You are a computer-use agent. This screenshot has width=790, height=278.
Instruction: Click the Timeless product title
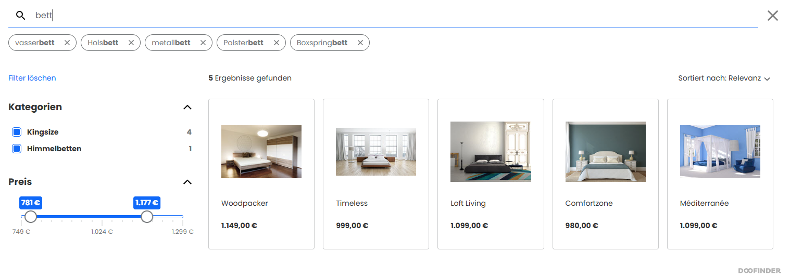352,203
